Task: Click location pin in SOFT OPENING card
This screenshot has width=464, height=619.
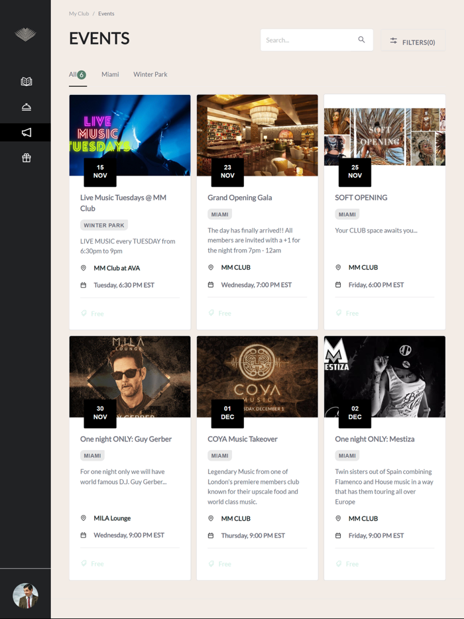Action: [338, 267]
